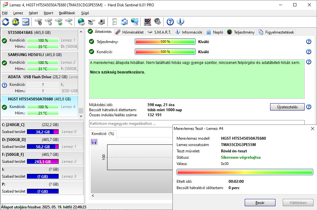Viewport: 317px width, 210px height.
Task: Open the Fájl menu
Action: point(5,13)
